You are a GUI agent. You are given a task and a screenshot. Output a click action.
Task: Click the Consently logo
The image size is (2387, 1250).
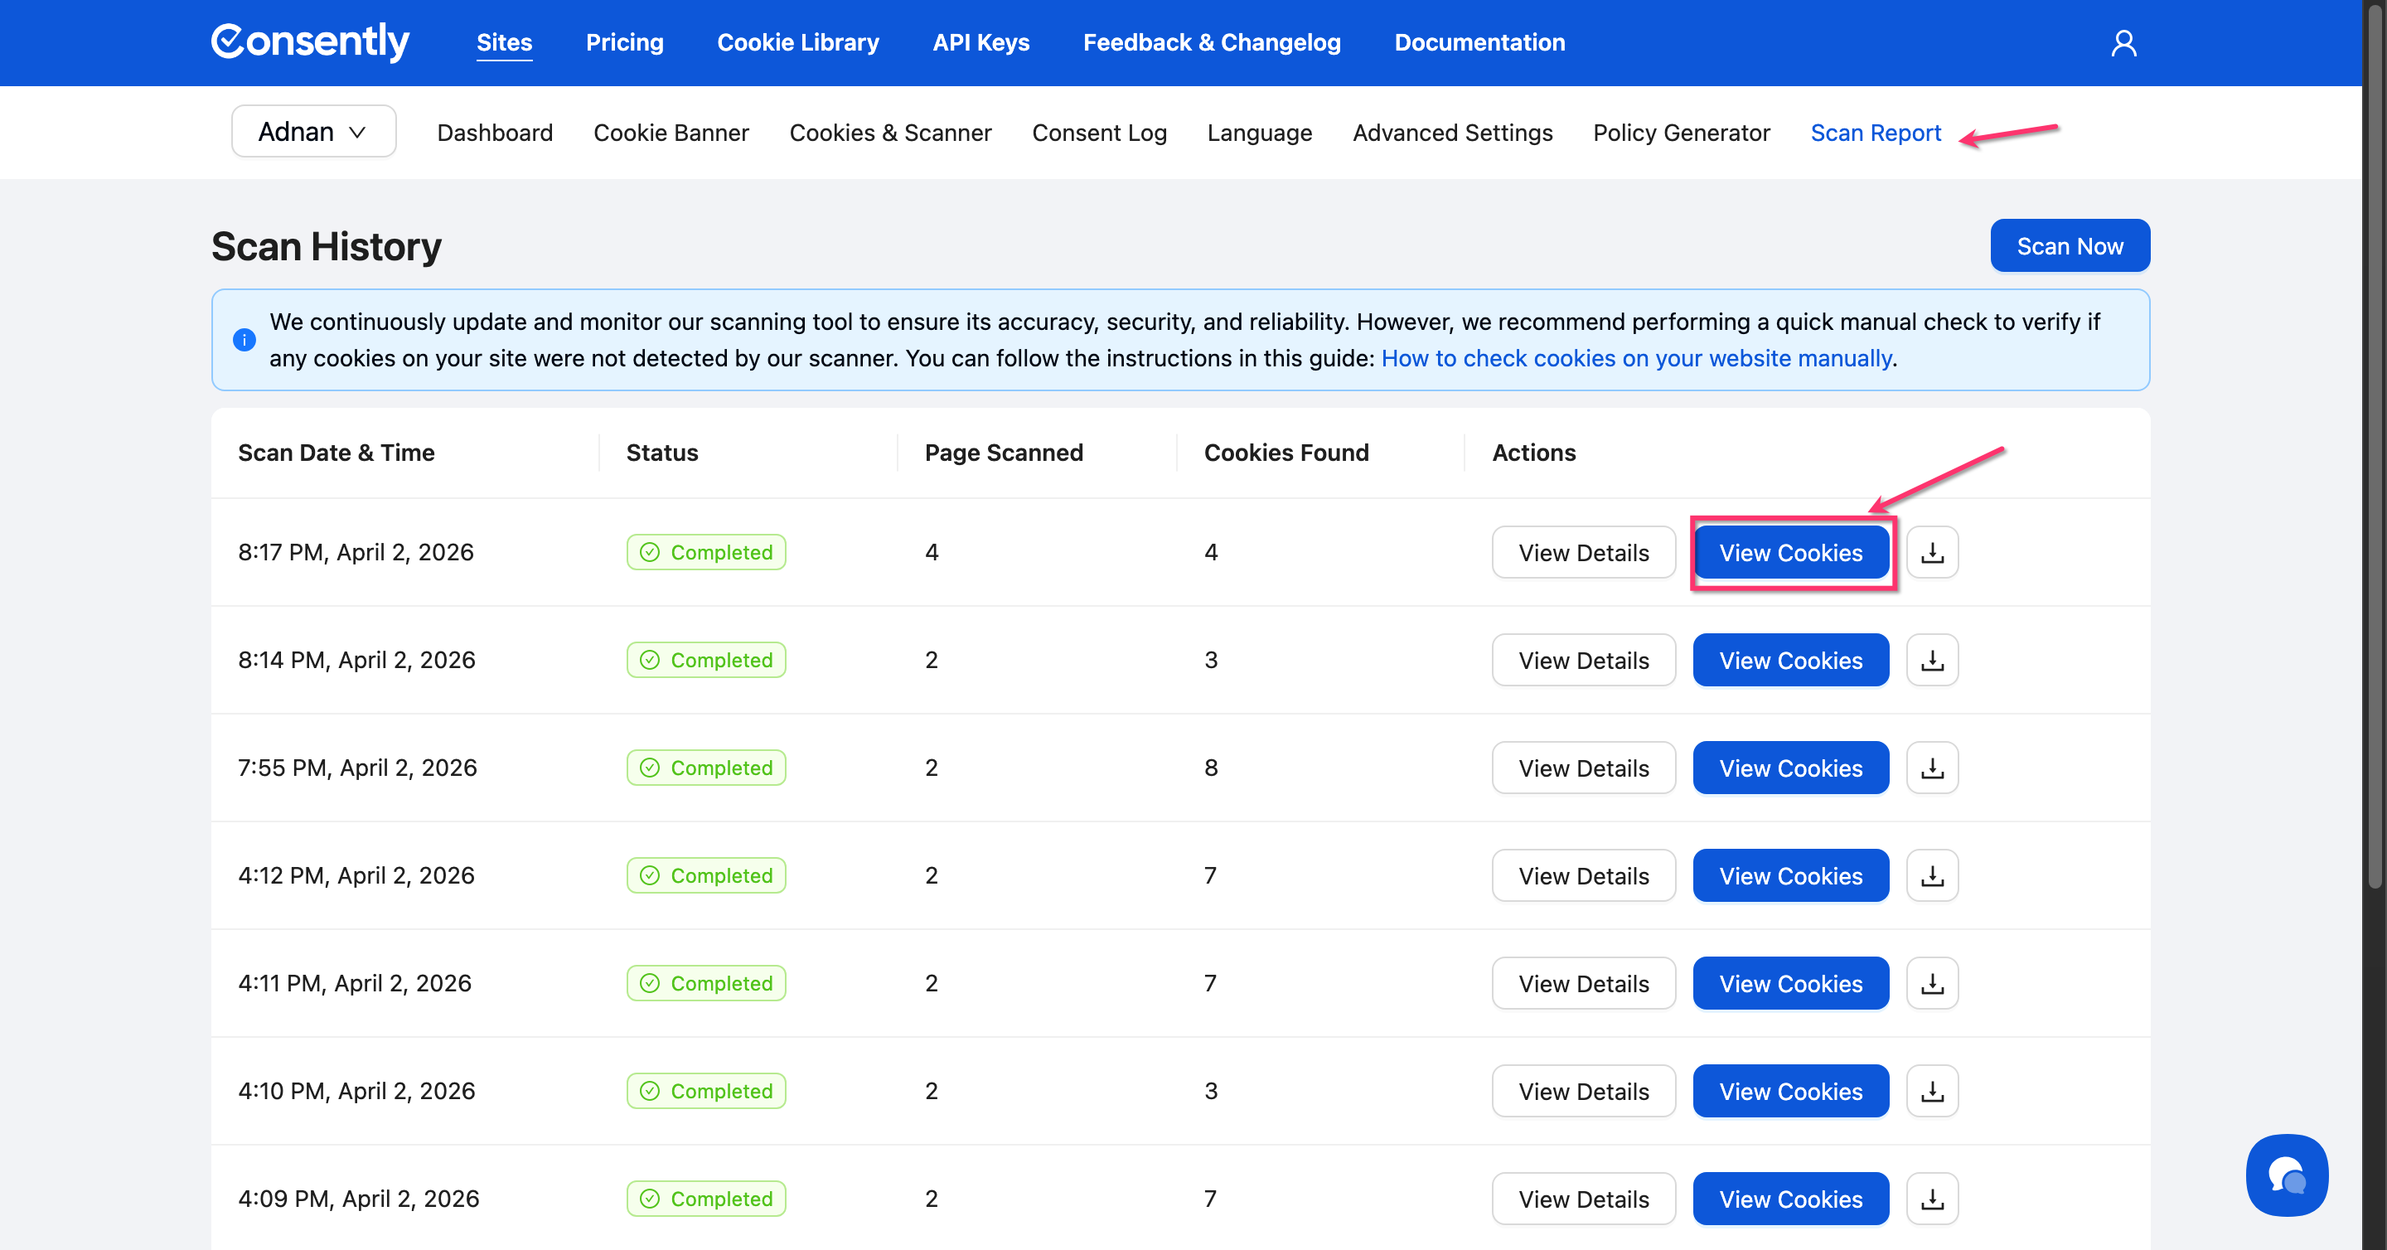point(309,41)
